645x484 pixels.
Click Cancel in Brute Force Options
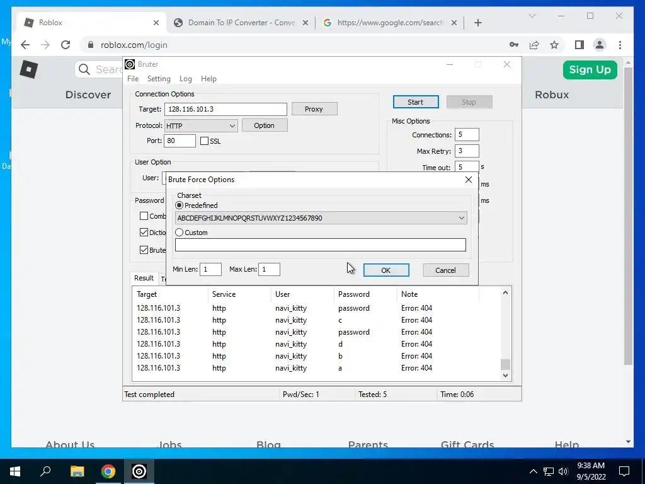(x=445, y=270)
